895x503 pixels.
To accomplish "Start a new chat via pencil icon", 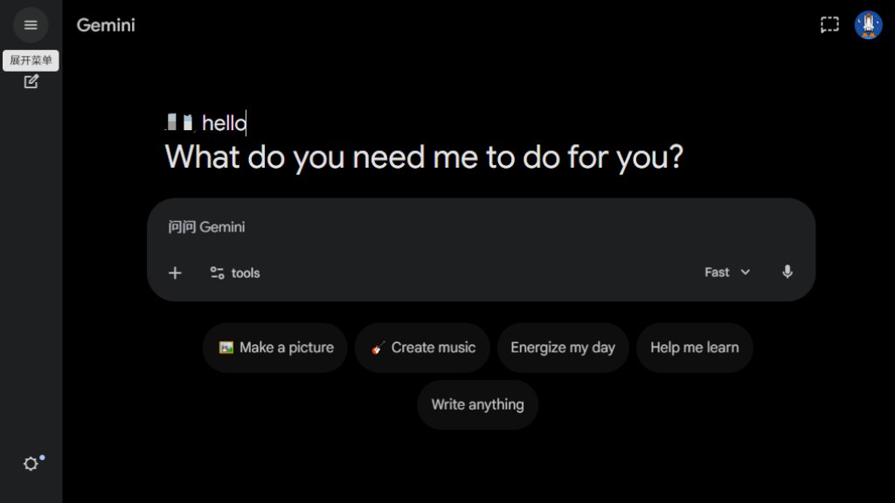I will tap(31, 81).
